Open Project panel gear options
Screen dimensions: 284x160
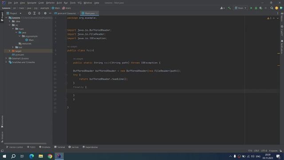[x=45, y=13]
